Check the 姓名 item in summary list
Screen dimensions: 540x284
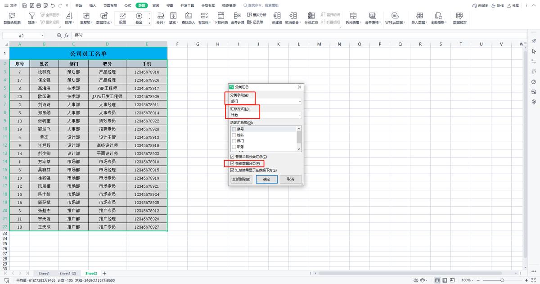tap(234, 135)
